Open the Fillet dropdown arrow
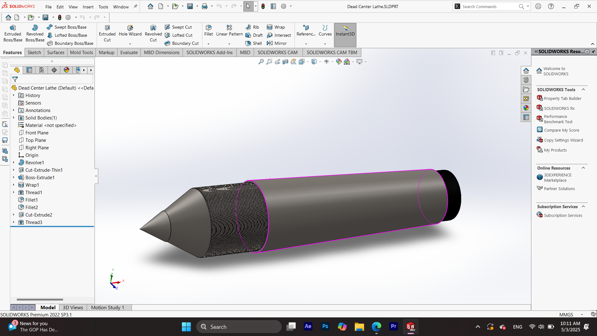 pos(209,44)
